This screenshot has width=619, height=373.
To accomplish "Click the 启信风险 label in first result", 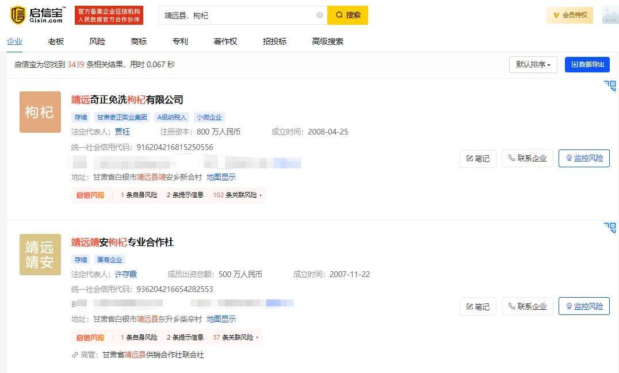I will click(90, 195).
